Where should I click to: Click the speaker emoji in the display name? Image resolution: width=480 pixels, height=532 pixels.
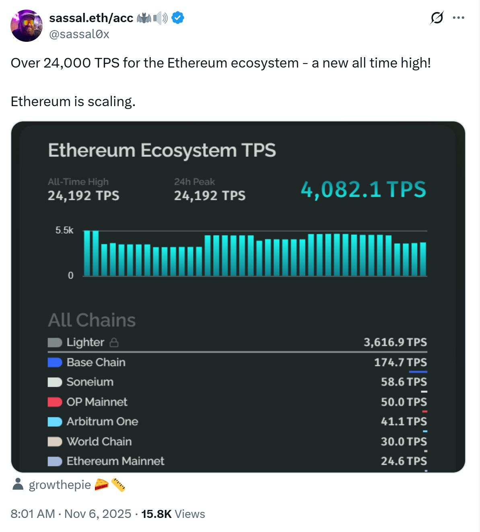pos(161,18)
